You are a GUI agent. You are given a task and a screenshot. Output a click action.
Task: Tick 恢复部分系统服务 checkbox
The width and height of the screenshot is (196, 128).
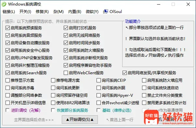click(53, 110)
